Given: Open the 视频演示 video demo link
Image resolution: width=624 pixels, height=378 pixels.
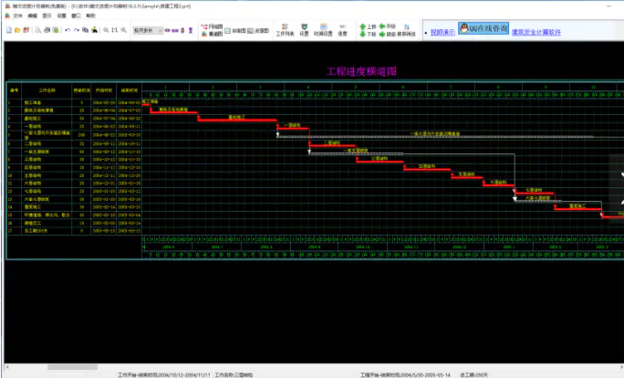Looking at the screenshot, I should (442, 32).
